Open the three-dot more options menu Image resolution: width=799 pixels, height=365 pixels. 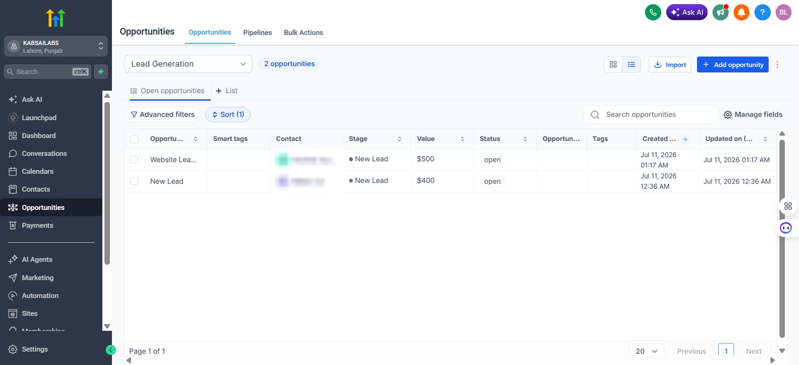pos(777,64)
